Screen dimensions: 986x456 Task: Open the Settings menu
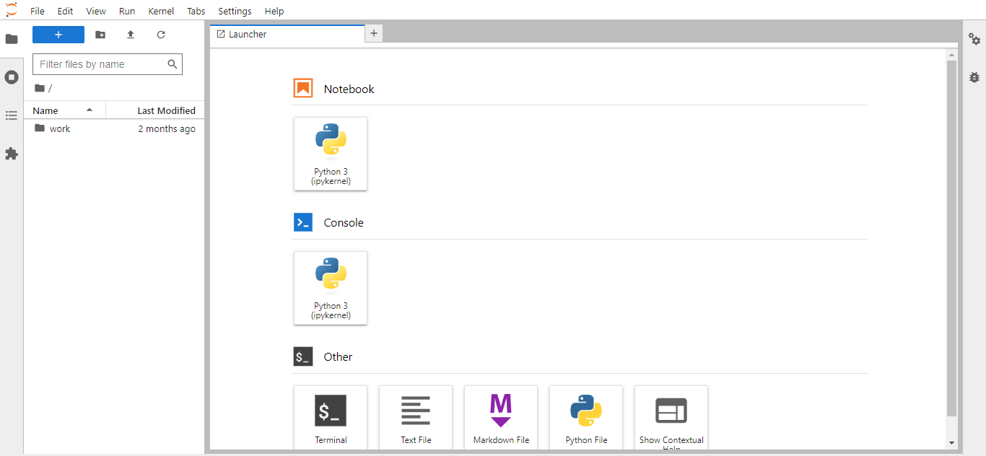pos(235,11)
